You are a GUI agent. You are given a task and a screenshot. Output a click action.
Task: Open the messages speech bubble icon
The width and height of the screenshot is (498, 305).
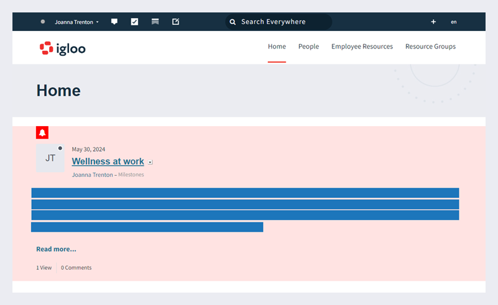115,22
